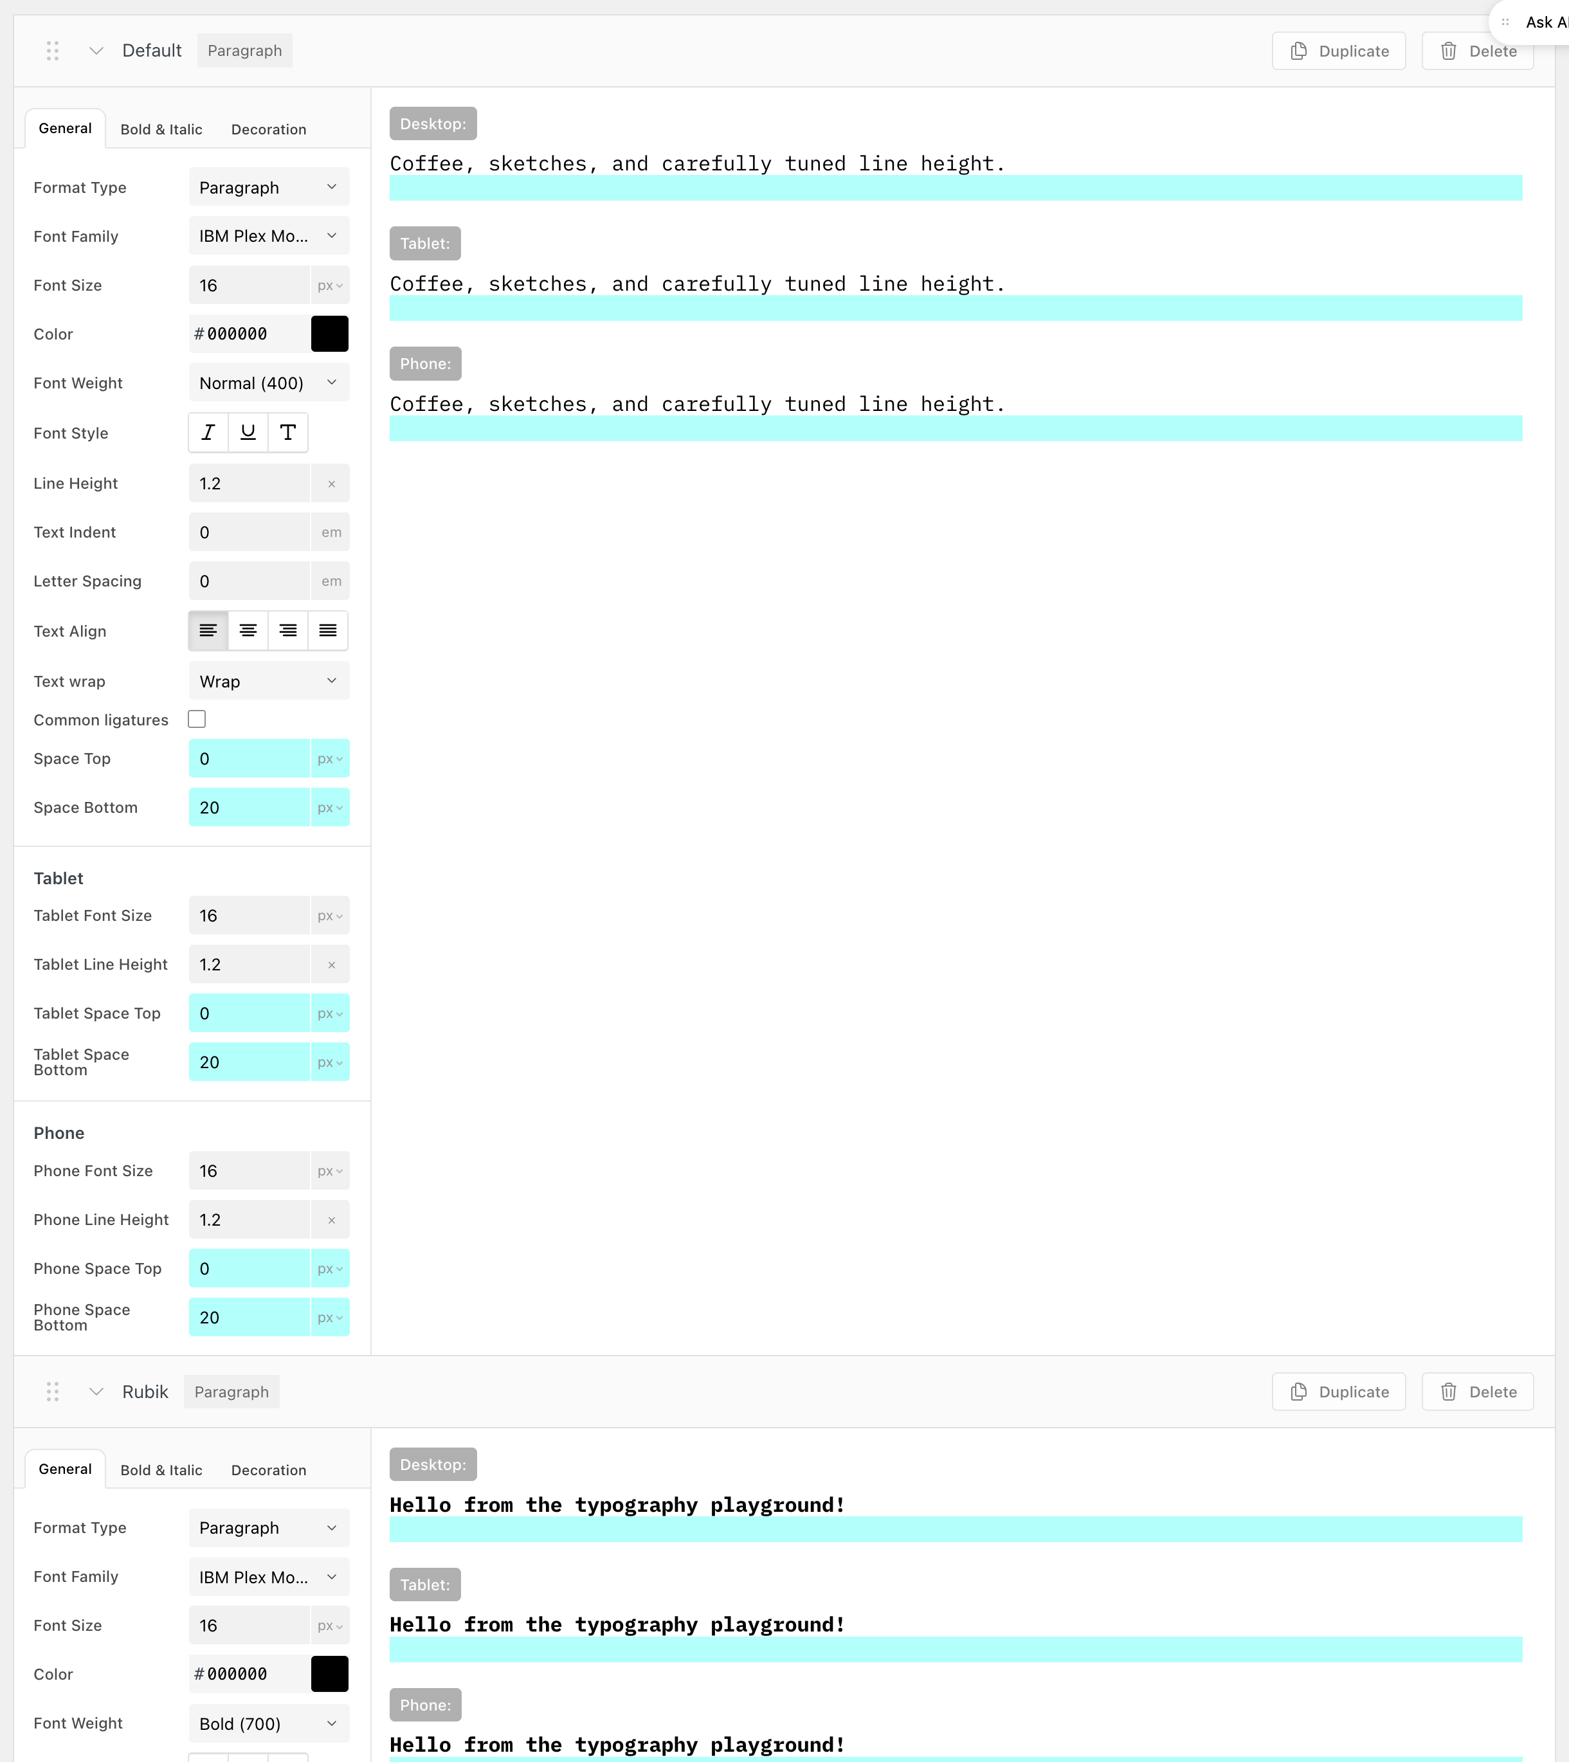Collapse the Rubik style with its chevron
Image resolution: width=1569 pixels, height=1762 pixels.
click(x=96, y=1392)
